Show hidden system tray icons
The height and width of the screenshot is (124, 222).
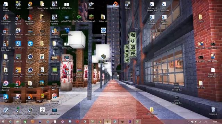coord(188,122)
